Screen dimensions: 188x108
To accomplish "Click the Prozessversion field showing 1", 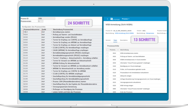I will pos(41,21).
